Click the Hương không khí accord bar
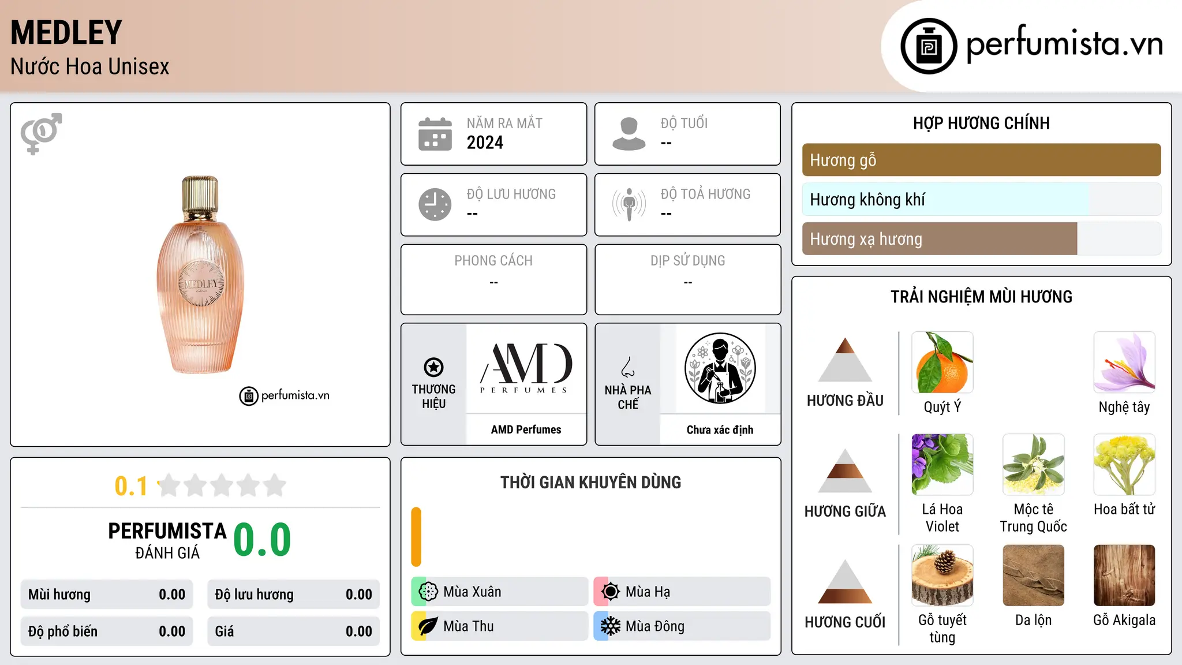1182x665 pixels. (x=981, y=199)
